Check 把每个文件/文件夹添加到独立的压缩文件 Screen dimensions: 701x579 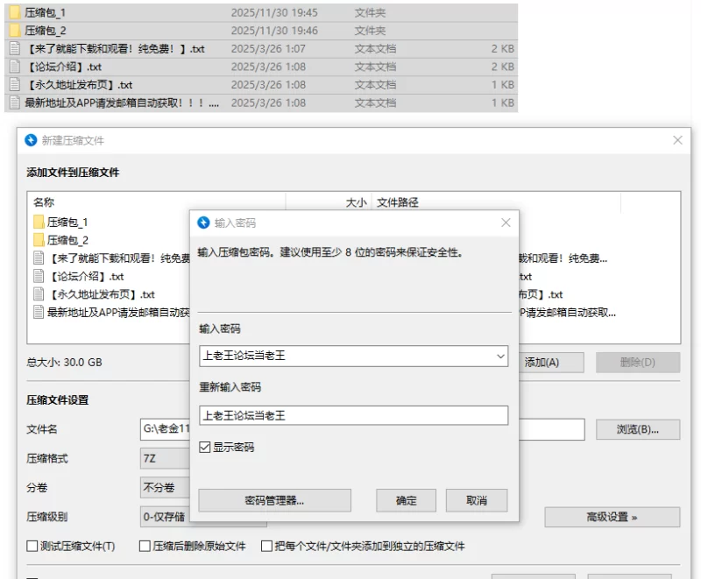(x=266, y=546)
